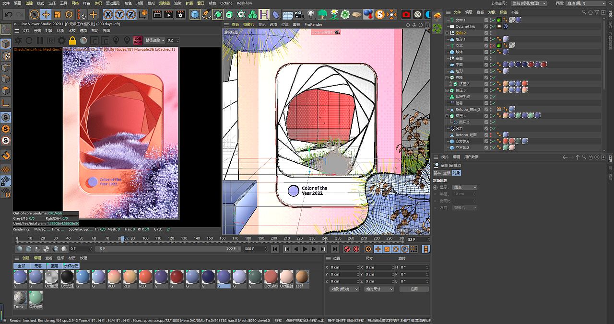Select the 全部 material filter tab
Image resolution: width=614 pixels, height=324 pixels.
[x=21, y=266]
